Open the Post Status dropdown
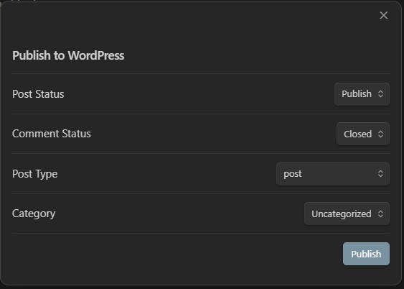 point(362,94)
